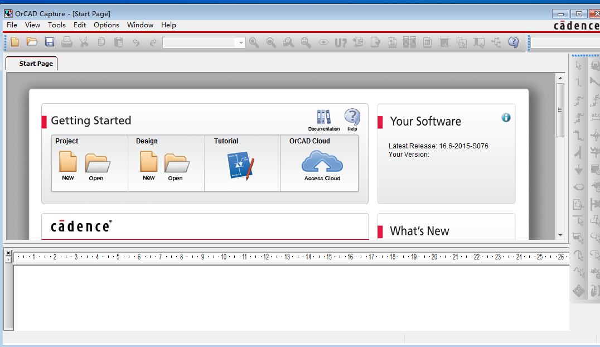The width and height of the screenshot is (600, 347).
Task: Click the eye-shaped toolbar icon
Action: point(323,42)
